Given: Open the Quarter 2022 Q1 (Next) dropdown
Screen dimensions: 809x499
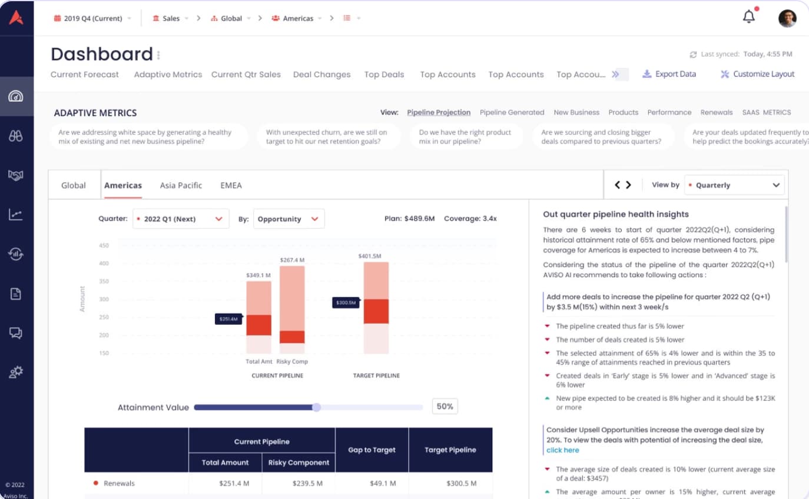Looking at the screenshot, I should (x=181, y=219).
